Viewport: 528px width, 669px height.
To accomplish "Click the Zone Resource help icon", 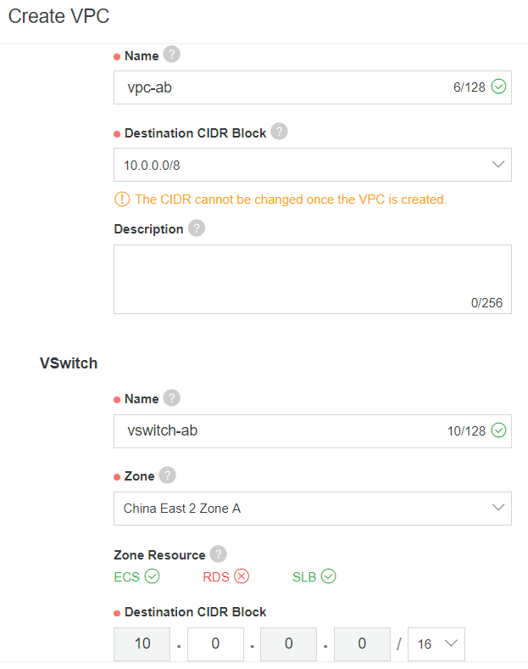I will point(219,554).
